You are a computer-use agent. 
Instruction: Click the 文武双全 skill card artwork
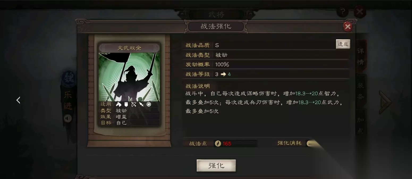click(x=129, y=77)
